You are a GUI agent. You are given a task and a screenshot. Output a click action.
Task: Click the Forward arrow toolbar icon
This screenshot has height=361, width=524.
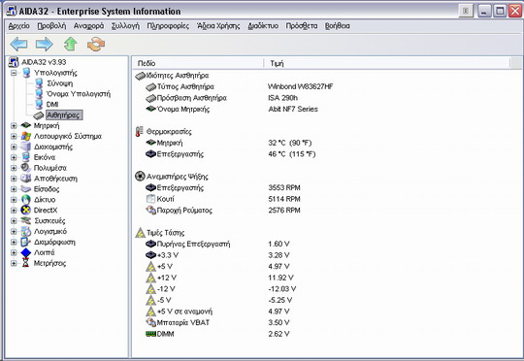(44, 44)
